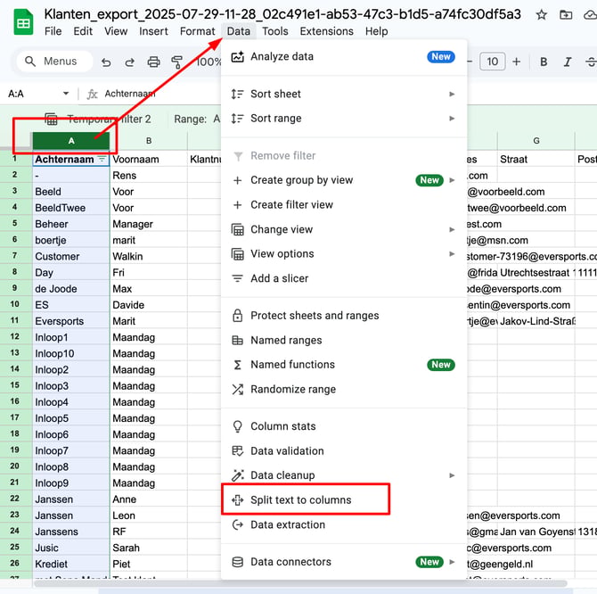
Task: Click cell containing Krediet
Action: [x=71, y=564]
